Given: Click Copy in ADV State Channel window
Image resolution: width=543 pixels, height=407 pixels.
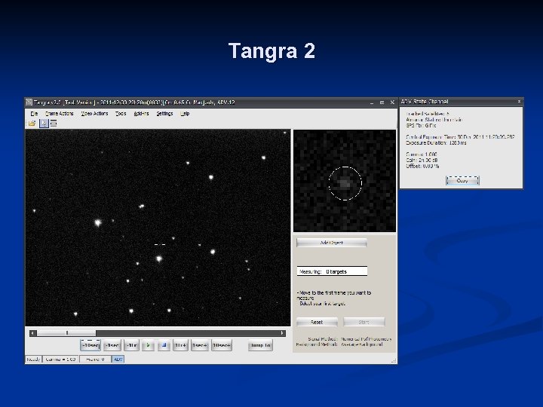Looking at the screenshot, I should [462, 181].
